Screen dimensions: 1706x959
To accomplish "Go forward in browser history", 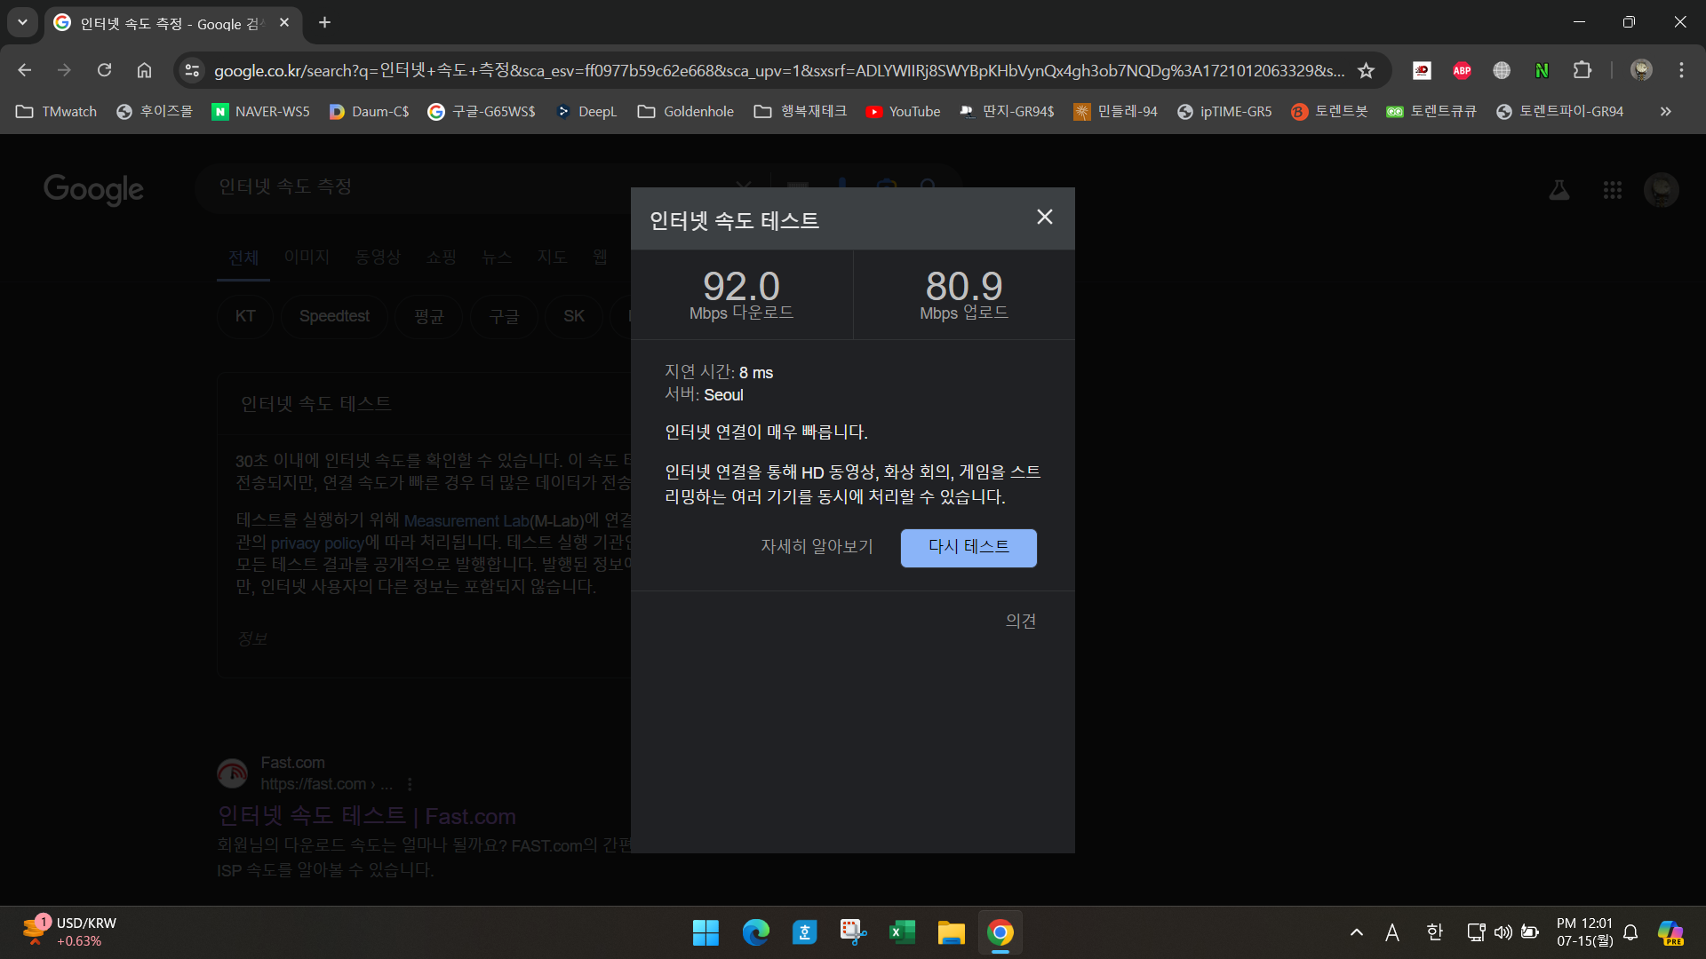I will point(64,70).
